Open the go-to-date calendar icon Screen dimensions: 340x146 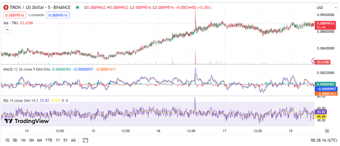pyautogui.click(x=85, y=140)
